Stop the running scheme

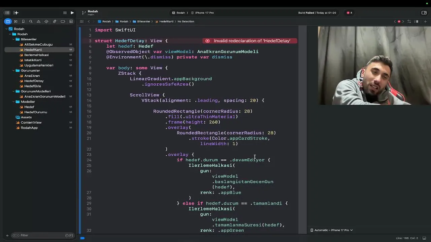click(x=65, y=13)
